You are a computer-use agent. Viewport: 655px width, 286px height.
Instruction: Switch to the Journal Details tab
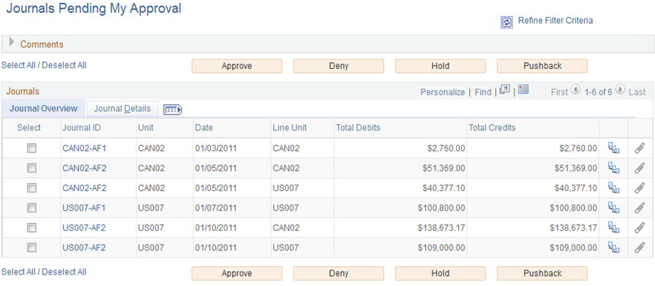[x=122, y=109]
